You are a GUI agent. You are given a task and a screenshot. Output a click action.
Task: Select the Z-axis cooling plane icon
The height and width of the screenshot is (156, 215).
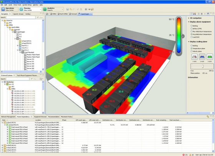click(x=210, y=57)
